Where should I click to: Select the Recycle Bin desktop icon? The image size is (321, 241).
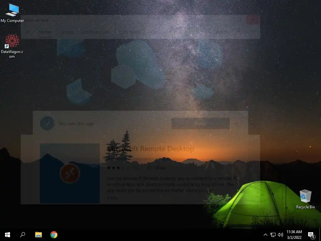click(305, 199)
